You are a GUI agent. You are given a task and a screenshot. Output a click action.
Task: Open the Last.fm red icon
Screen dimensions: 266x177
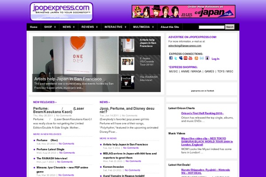pyautogui.click(x=185, y=58)
